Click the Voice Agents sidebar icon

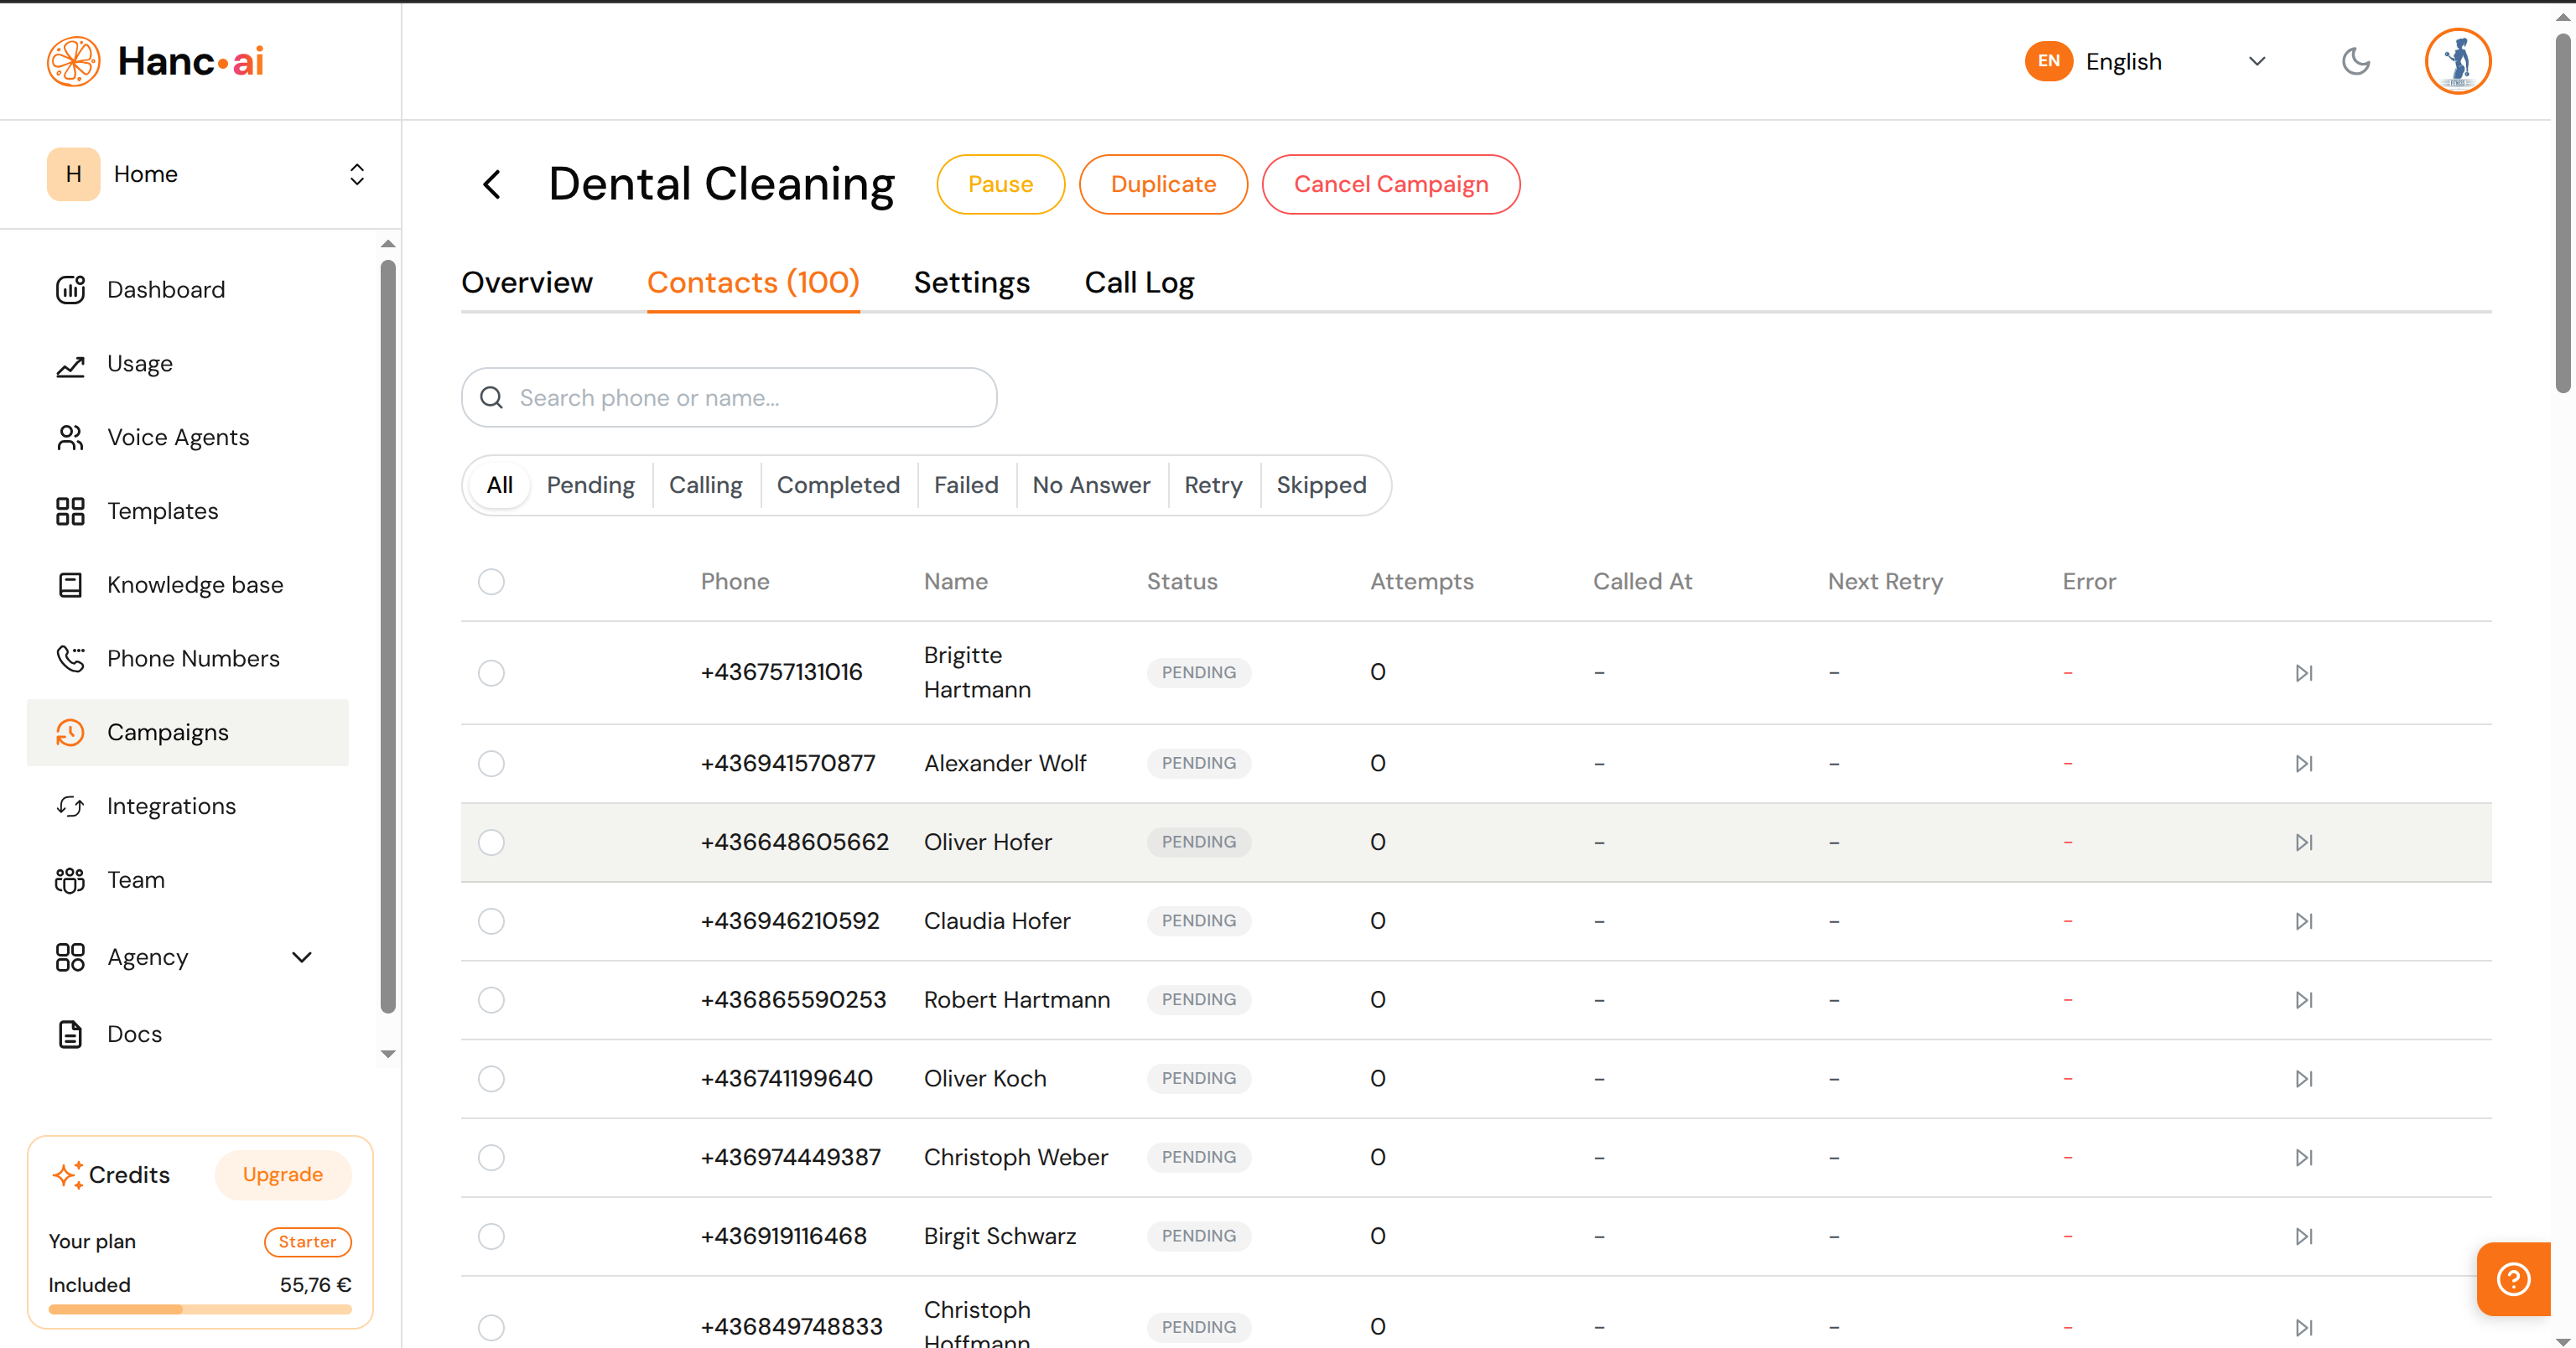point(70,437)
